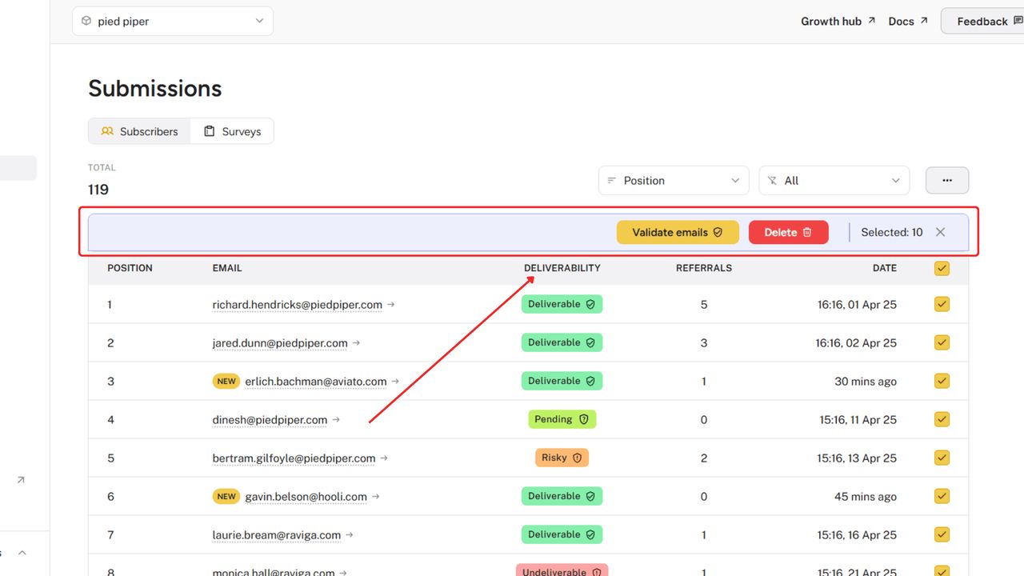The height and width of the screenshot is (576, 1024).
Task: Open the Docs link
Action: [x=901, y=21]
